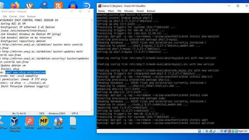Open Oracle VM VirtualBox desktop shortcut
Image resolution: width=249 pixels, height=140 pixels.
click(15, 124)
